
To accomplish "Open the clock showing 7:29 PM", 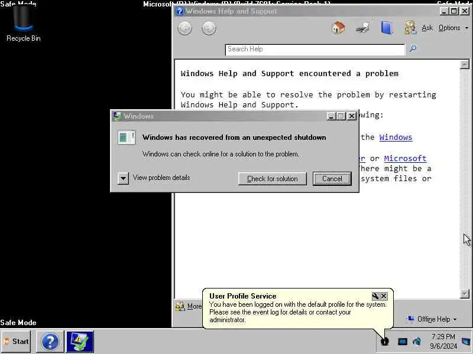I will point(443,342).
